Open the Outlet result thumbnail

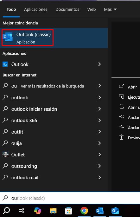click(5, 155)
